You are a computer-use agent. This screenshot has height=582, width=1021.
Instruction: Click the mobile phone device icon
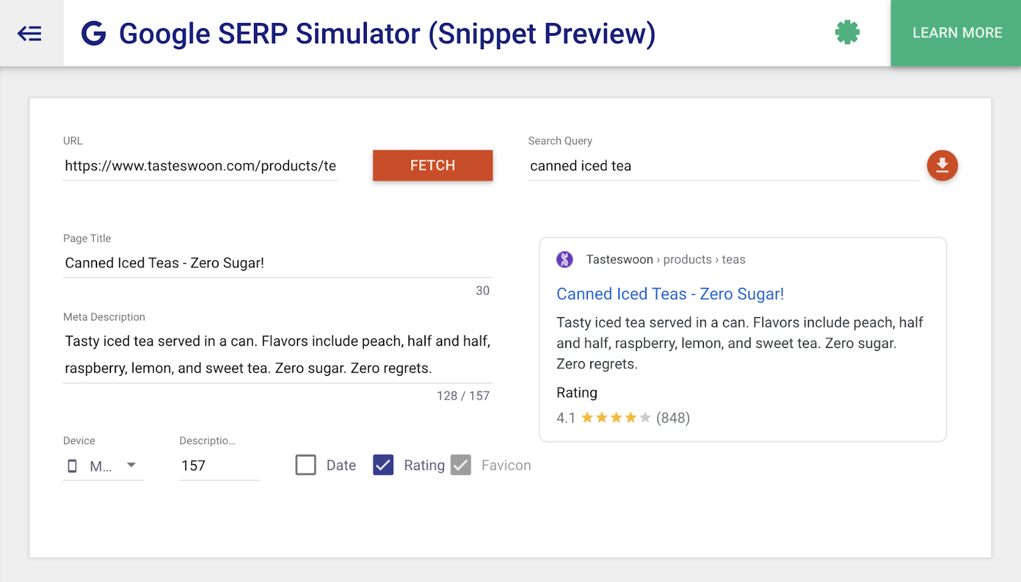(x=72, y=466)
